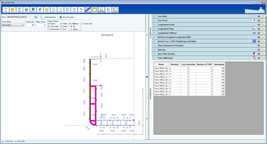Collapse the Trans Stiffener(L) section

coord(154,58)
